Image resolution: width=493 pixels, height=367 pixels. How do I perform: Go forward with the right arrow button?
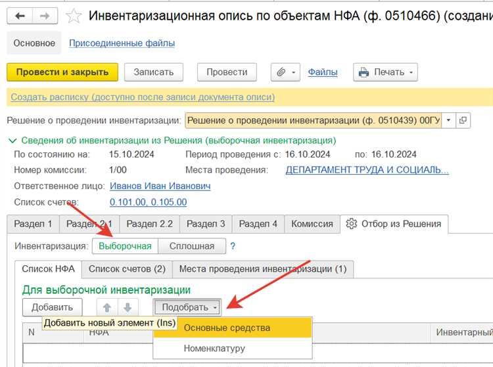[45, 16]
